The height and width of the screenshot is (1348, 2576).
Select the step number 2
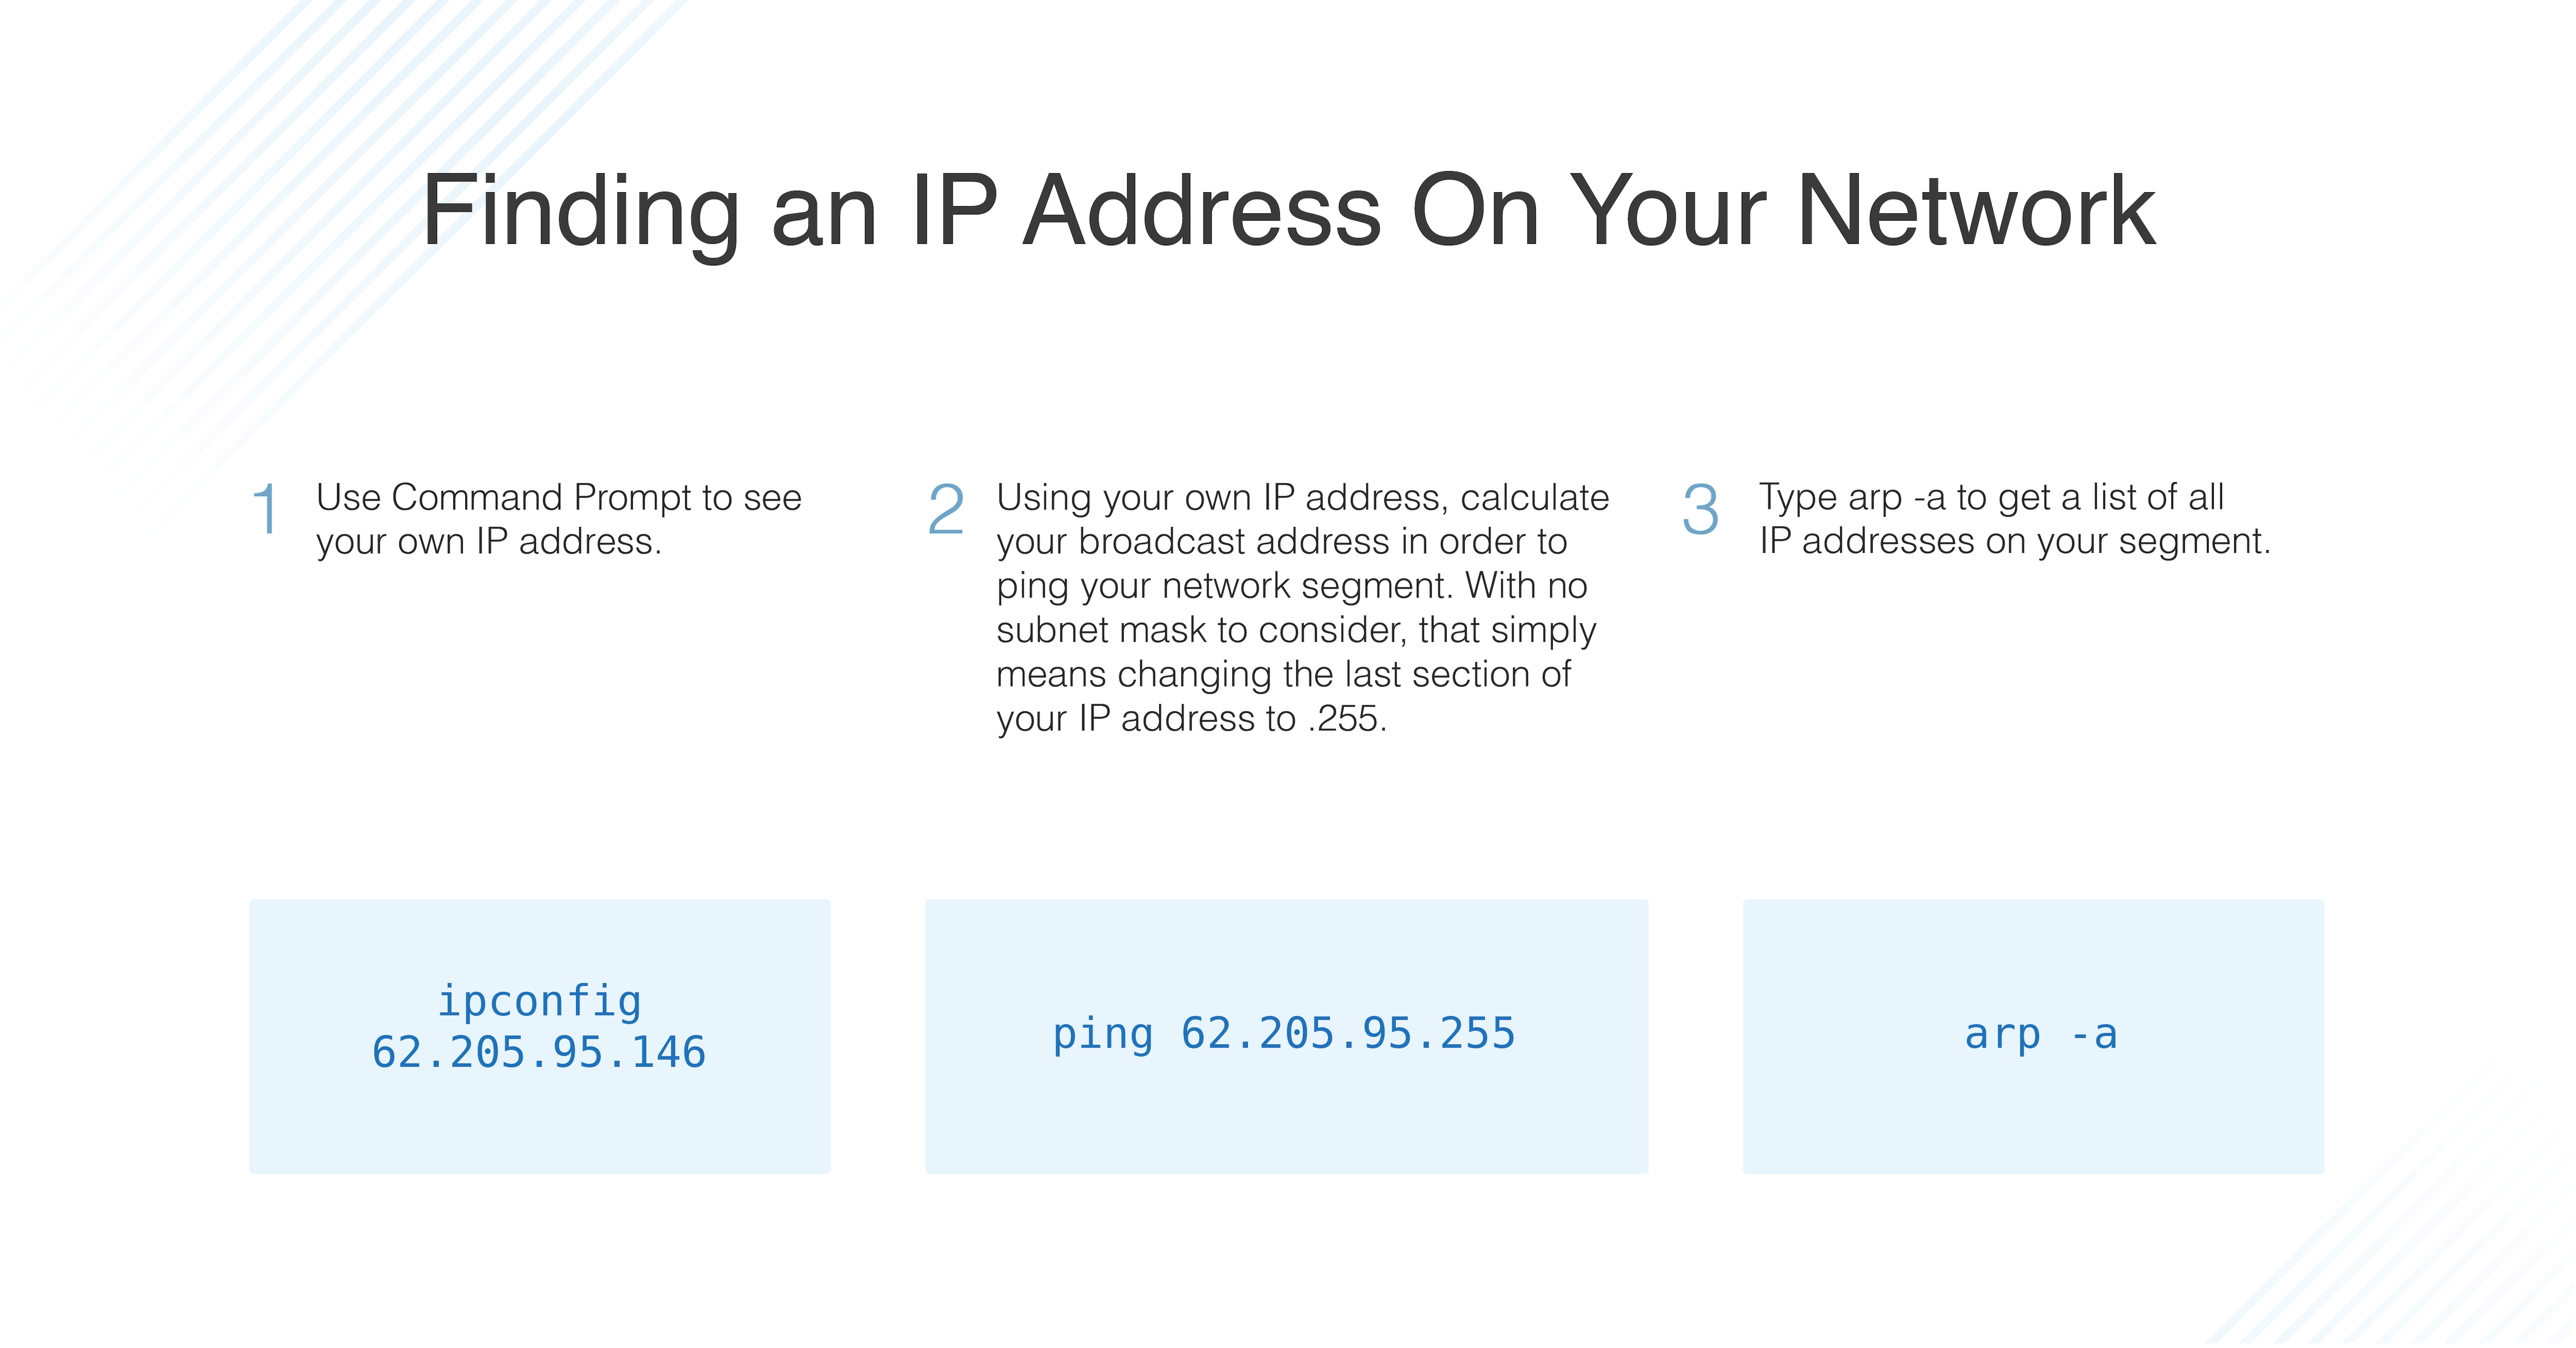click(x=946, y=509)
